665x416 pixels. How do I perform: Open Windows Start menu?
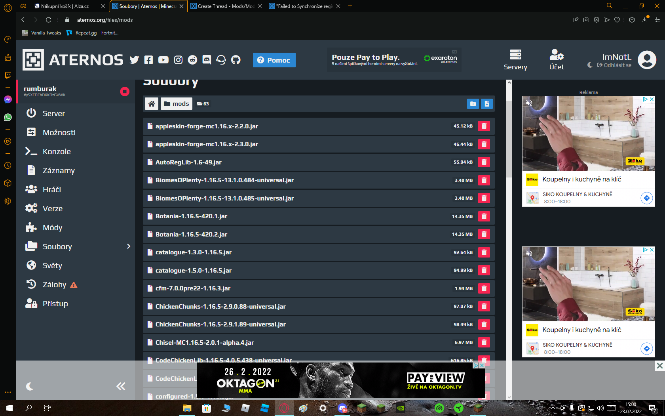click(9, 408)
